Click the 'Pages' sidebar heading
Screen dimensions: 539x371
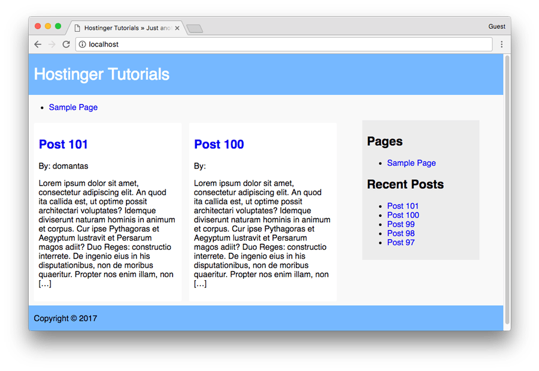384,141
